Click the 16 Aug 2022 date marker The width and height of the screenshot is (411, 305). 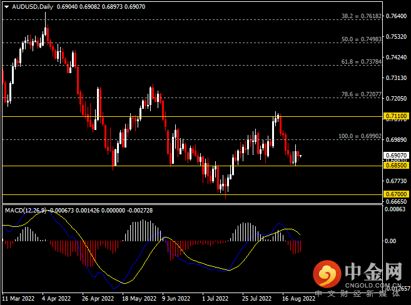coord(298,299)
